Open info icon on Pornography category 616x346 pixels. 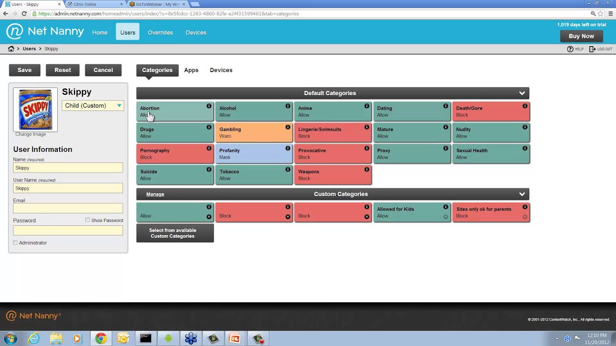(x=209, y=148)
